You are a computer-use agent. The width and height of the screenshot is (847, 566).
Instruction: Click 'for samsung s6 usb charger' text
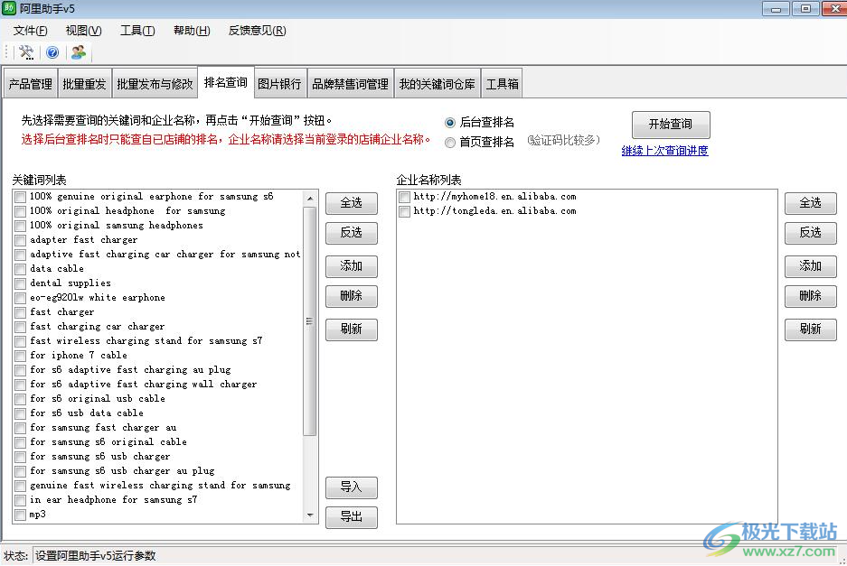(100, 457)
